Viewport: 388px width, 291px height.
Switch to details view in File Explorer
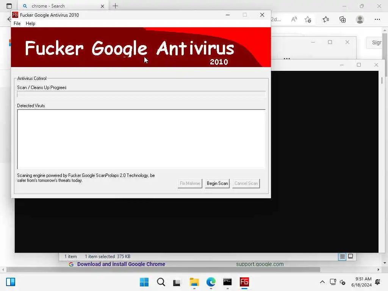[342, 257]
